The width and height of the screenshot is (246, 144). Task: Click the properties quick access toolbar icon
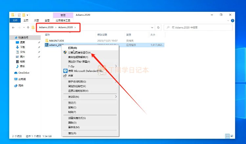(19, 15)
